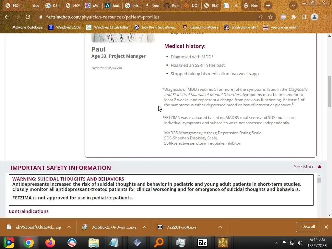The image size is (332, 249).
Task: Open the Windows ISOs bookmark
Action: tap(65, 27)
